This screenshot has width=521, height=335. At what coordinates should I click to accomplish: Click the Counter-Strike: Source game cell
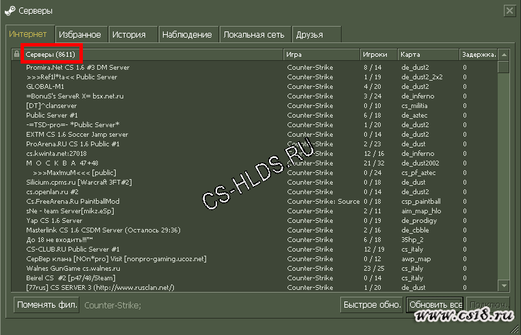pos(323,201)
